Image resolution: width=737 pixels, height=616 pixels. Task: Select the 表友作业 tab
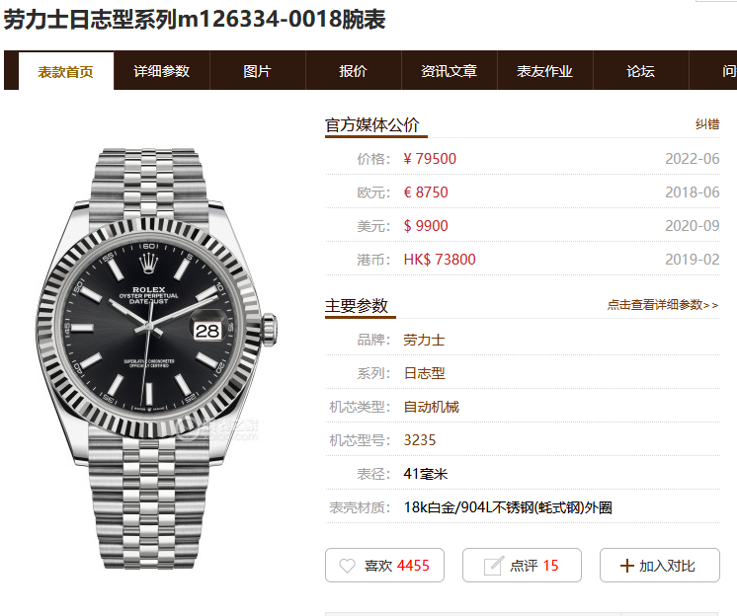coord(545,71)
